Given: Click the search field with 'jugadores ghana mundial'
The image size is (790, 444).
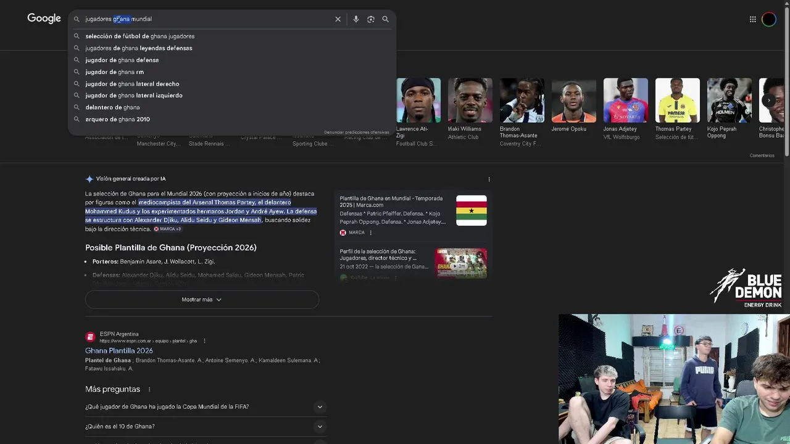Looking at the screenshot, I should (x=207, y=19).
